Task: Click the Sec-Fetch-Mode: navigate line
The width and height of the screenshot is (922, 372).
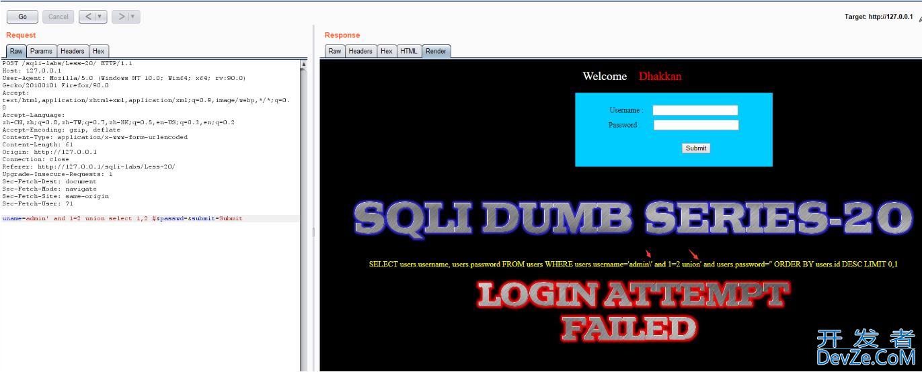Action: 49,189
